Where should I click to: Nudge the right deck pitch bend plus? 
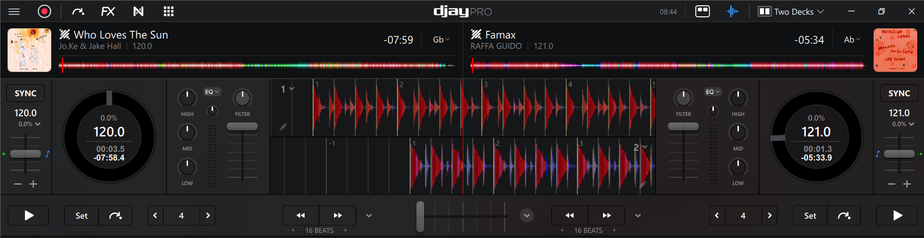tap(907, 184)
